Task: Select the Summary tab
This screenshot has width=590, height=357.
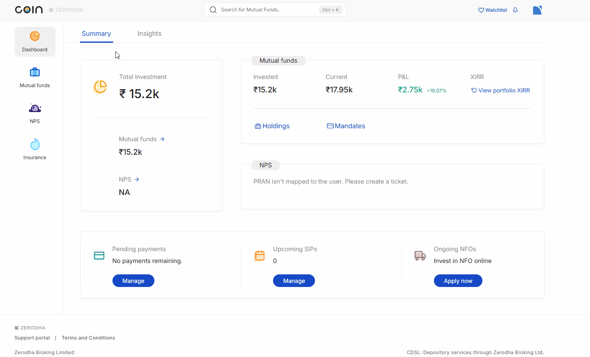Action: point(96,34)
